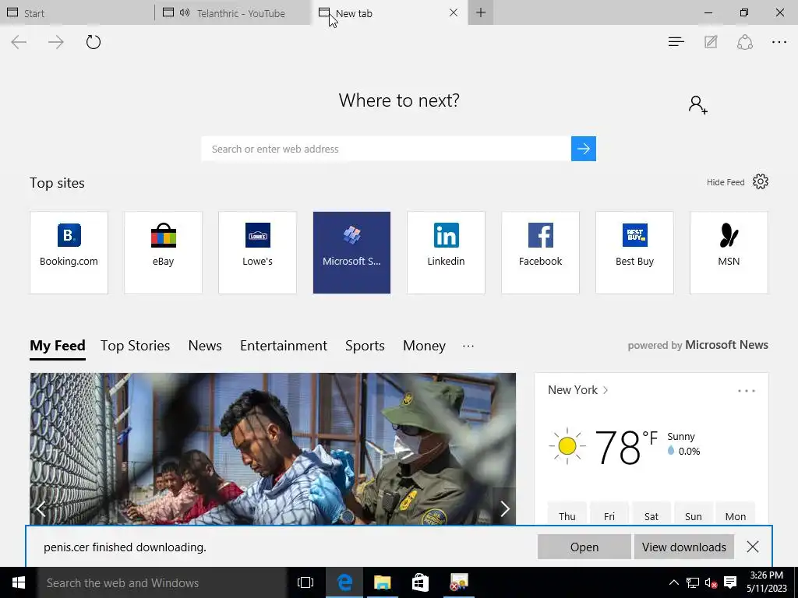The image size is (798, 598).
Task: Open Best Buy top site tile
Action: [x=634, y=253]
